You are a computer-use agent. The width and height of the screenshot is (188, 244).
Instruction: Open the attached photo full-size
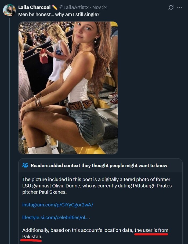coord(68,89)
